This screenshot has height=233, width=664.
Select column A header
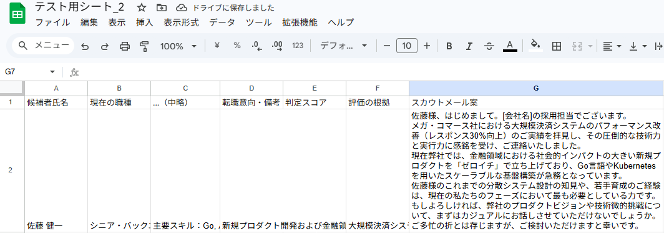coord(56,88)
